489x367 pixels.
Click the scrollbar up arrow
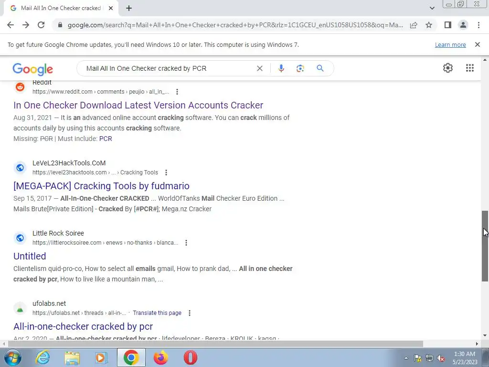pos(485,59)
